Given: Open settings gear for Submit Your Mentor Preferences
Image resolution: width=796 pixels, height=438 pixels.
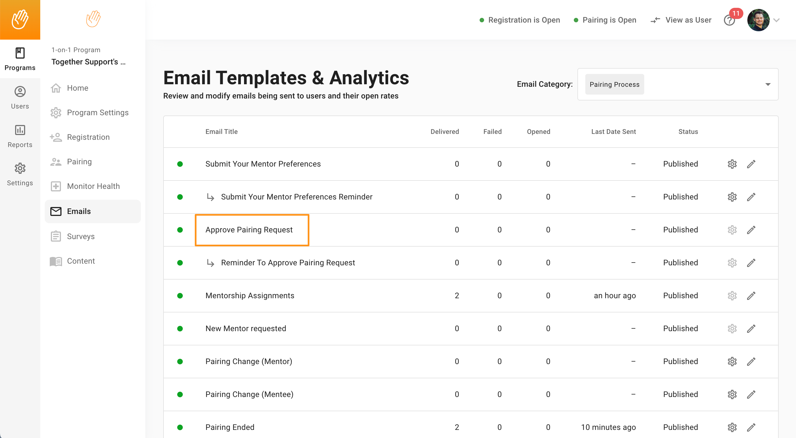Looking at the screenshot, I should pos(732,164).
